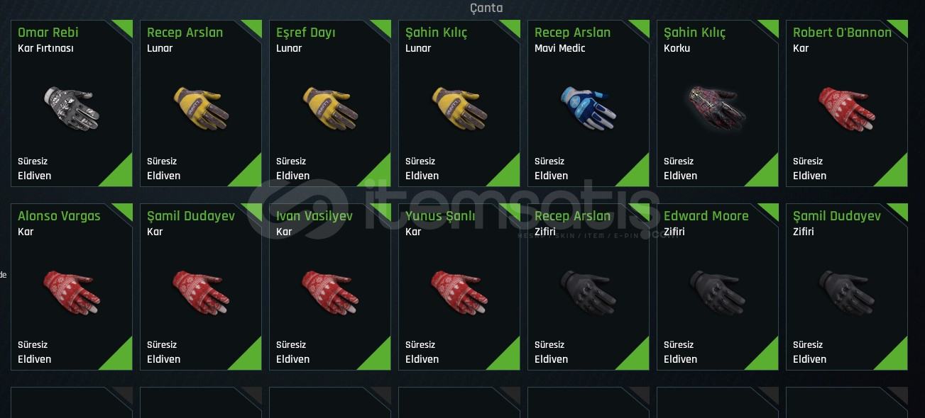
Task: Click Recep Arslan yellow Lunar glove
Action: coord(200,108)
